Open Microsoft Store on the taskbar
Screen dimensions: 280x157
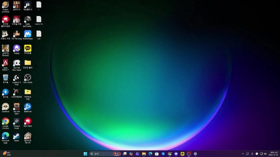click(x=157, y=154)
